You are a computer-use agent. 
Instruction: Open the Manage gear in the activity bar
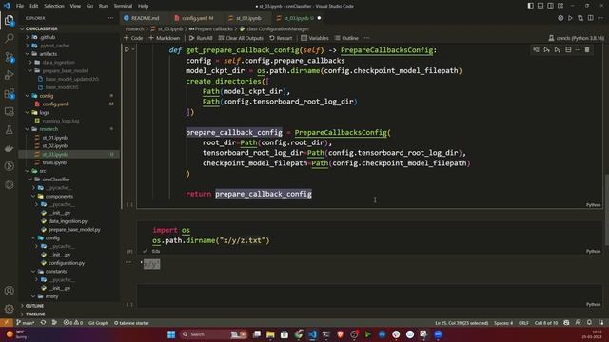click(9, 309)
